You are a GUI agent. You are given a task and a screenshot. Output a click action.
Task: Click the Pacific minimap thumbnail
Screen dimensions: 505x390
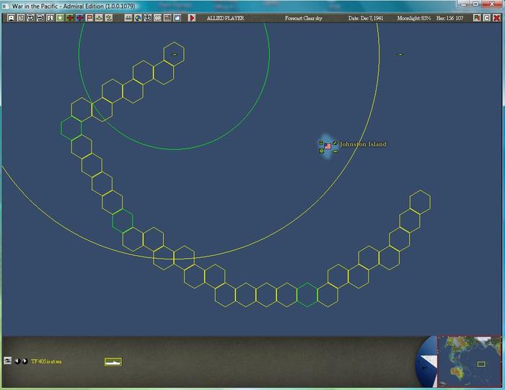click(469, 361)
